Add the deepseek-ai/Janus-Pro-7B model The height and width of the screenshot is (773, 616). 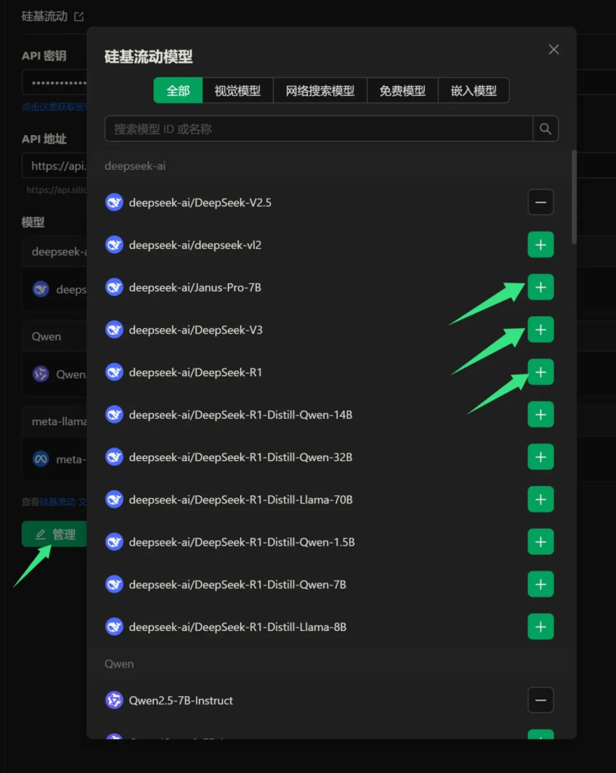[x=541, y=288]
